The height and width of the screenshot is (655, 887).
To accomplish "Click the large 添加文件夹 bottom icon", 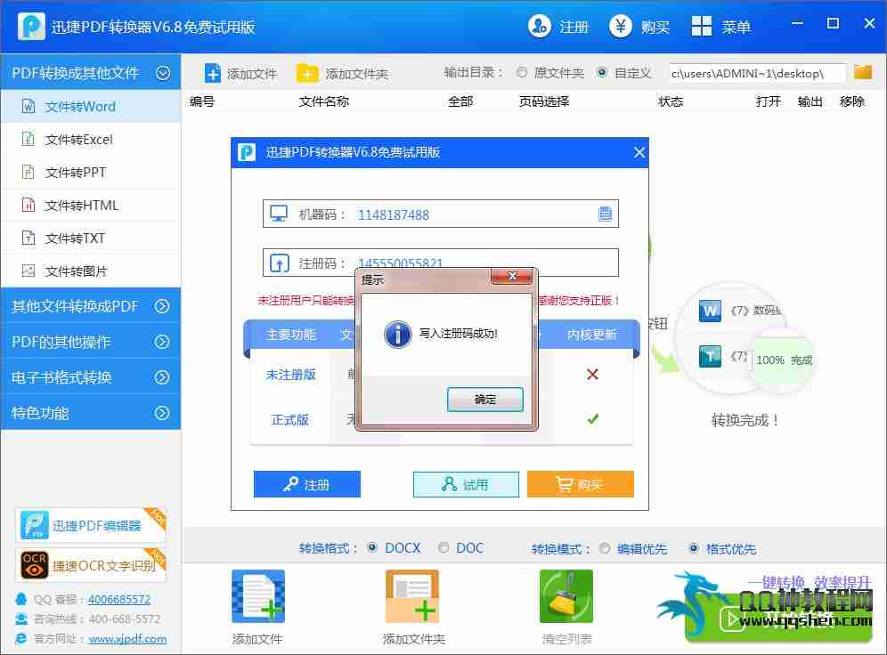I will [411, 596].
